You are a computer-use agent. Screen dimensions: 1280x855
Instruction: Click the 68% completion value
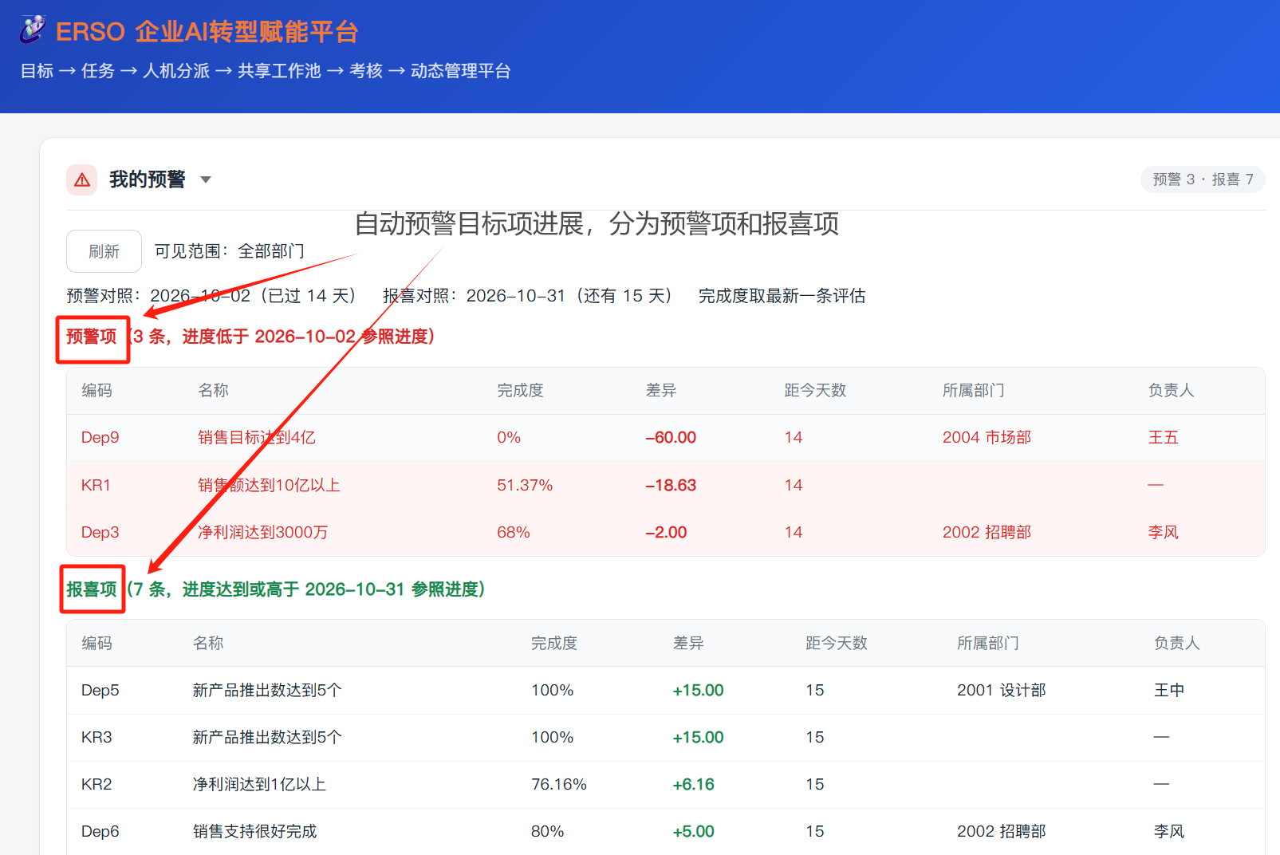514,532
